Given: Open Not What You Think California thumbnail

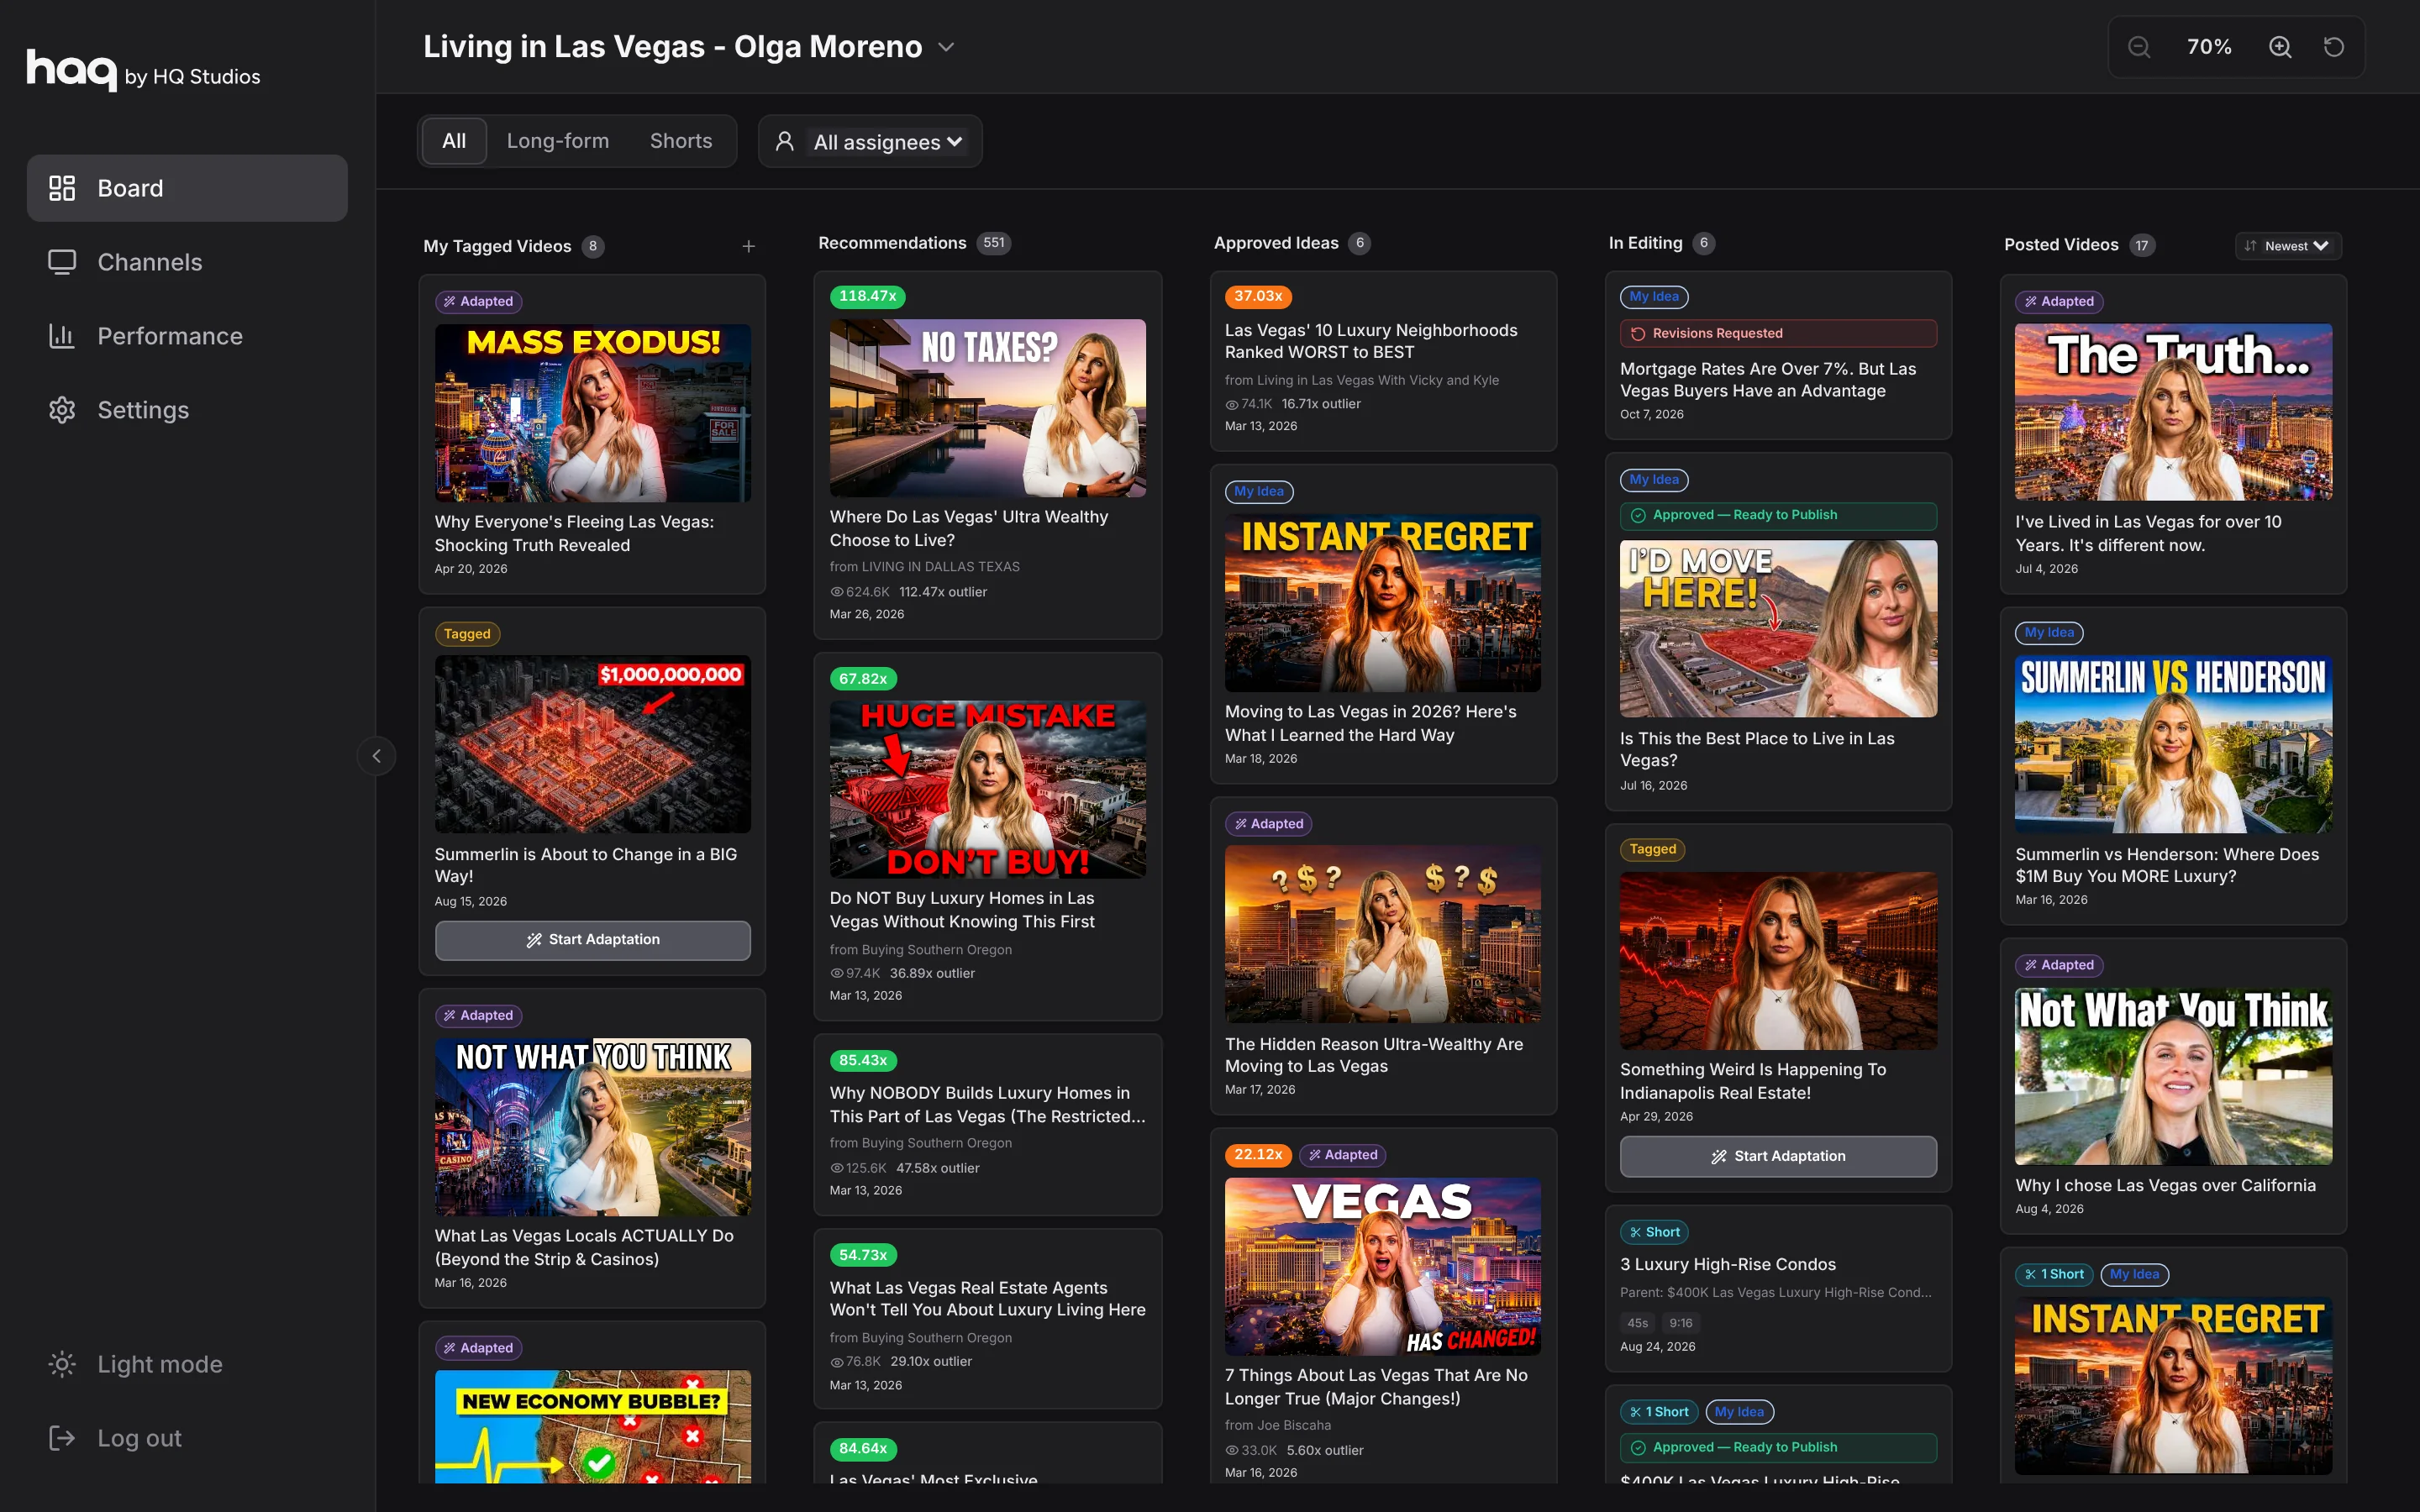Looking at the screenshot, I should (2174, 1076).
